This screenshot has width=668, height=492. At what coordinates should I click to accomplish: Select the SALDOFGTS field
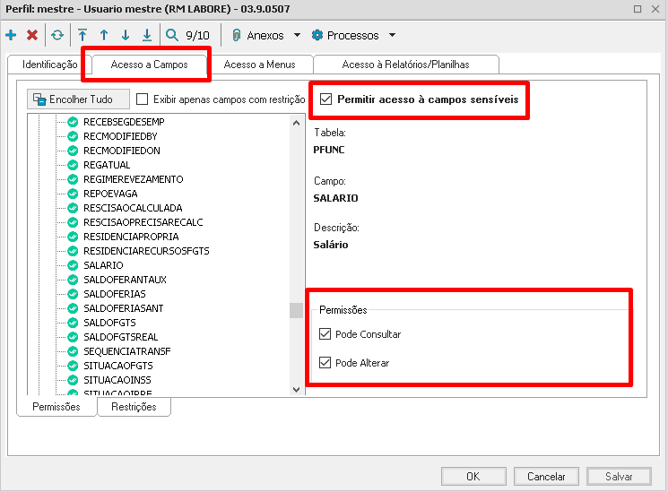point(110,323)
